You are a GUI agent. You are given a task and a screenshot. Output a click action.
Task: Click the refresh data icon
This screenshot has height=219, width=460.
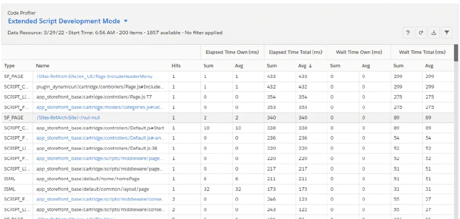point(421,33)
